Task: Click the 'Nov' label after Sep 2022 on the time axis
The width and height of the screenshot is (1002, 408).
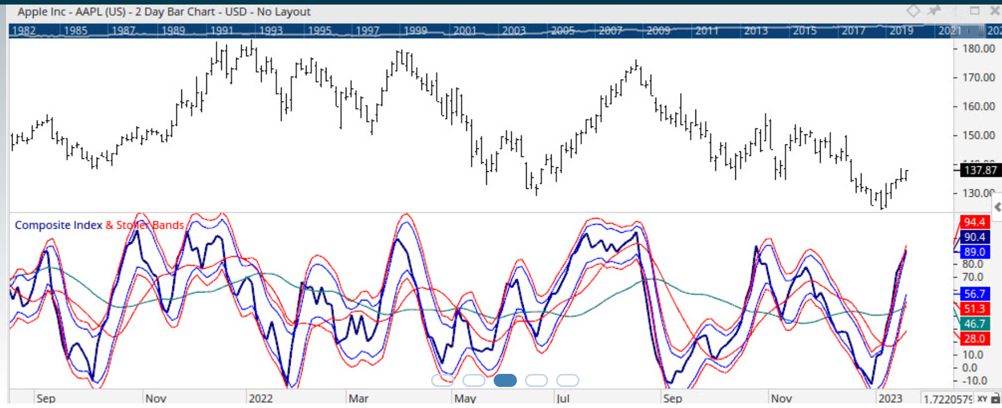Action: (x=781, y=398)
